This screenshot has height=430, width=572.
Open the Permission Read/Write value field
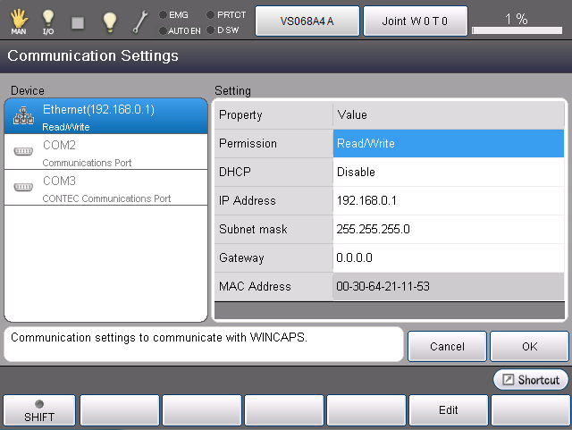coord(449,144)
